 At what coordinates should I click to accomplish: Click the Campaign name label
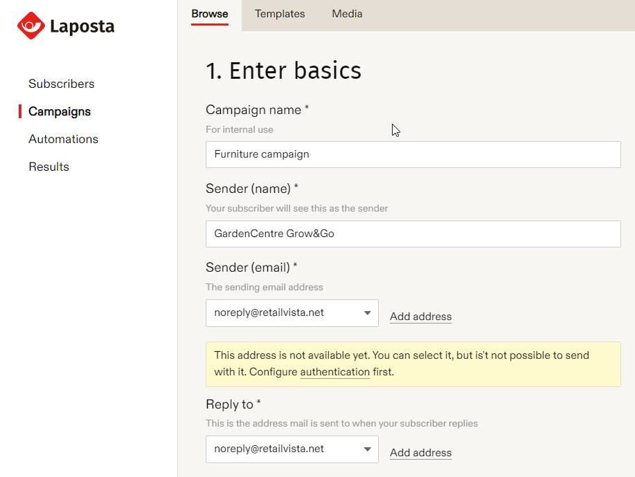pyautogui.click(x=257, y=110)
